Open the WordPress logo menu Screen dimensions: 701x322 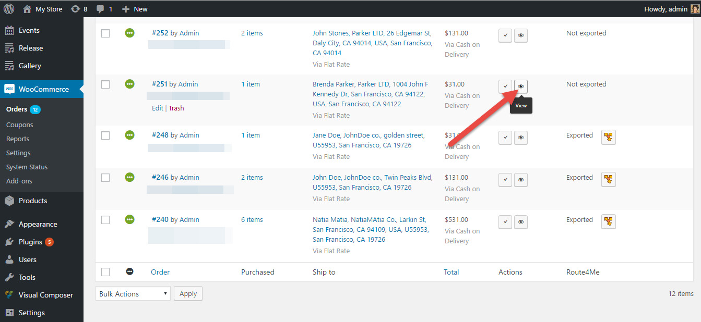[x=9, y=9]
